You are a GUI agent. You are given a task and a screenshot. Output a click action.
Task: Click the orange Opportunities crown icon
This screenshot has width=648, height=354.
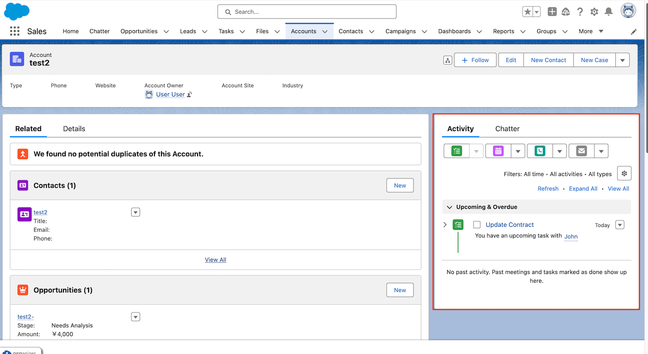[x=23, y=290]
